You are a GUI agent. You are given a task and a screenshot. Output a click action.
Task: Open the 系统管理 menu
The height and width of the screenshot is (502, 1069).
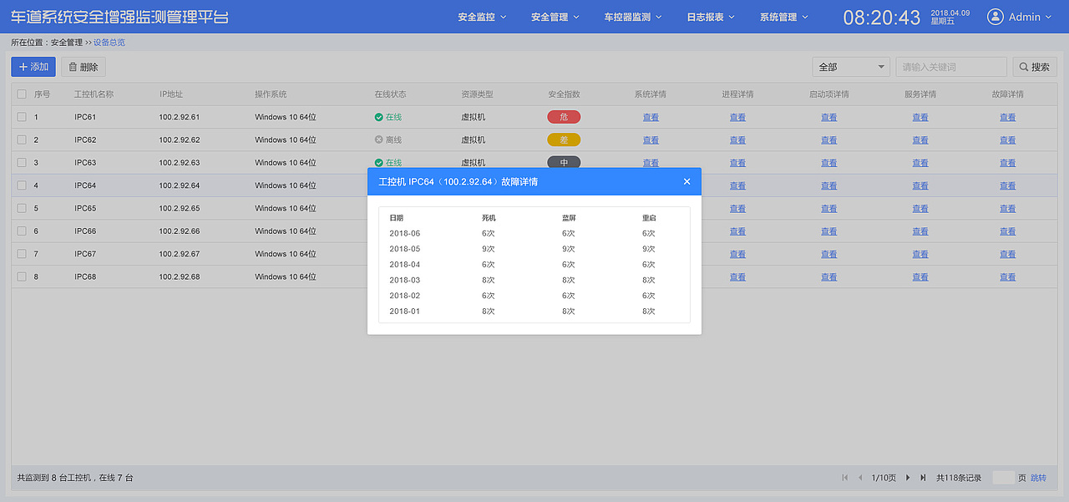click(x=784, y=17)
